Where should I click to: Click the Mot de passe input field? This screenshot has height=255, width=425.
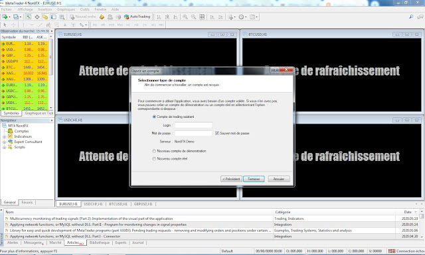pos(193,133)
